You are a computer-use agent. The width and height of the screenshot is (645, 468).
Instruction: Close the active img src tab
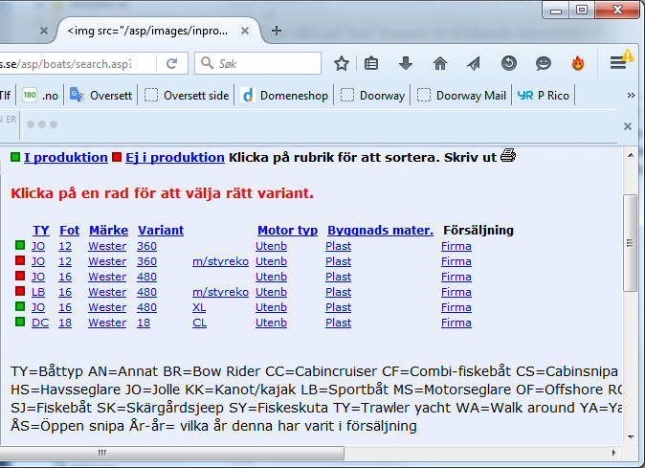[247, 30]
